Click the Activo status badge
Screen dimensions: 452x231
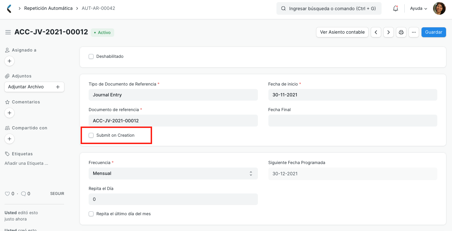102,33
